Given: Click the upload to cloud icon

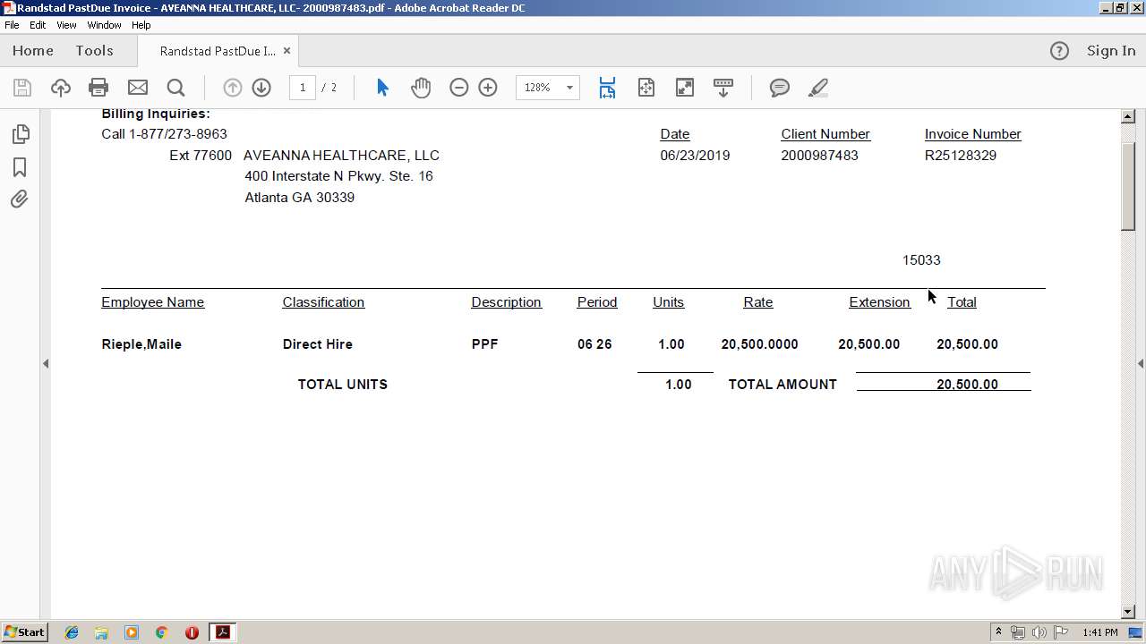Looking at the screenshot, I should tap(61, 88).
